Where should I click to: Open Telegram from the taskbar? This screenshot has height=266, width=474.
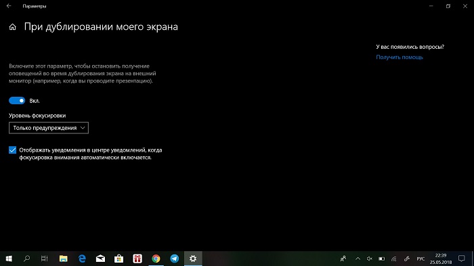(175, 259)
